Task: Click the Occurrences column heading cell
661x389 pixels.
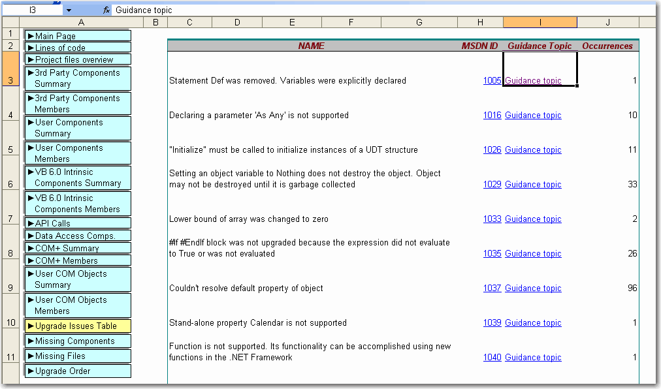Action: [x=607, y=46]
